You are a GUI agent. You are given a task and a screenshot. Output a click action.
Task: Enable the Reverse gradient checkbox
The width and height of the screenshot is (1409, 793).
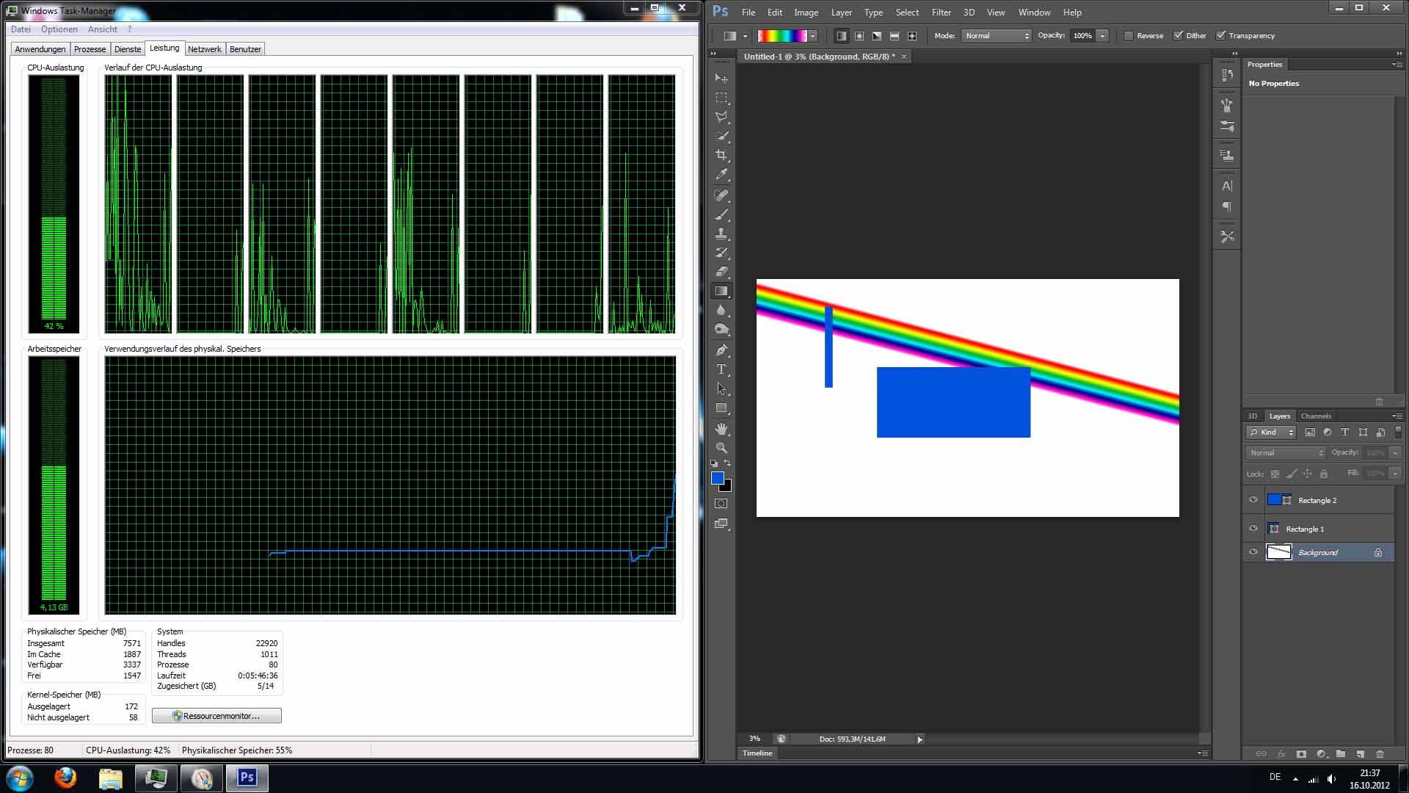click(x=1129, y=36)
